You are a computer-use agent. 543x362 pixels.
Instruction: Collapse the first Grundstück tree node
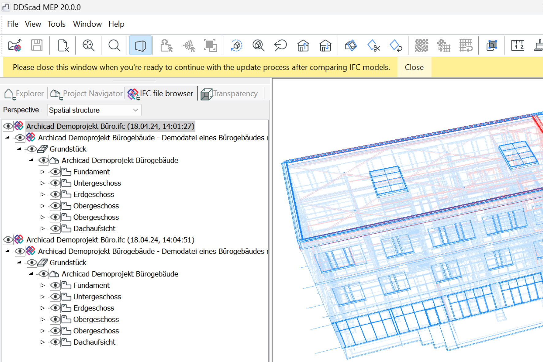(x=19, y=149)
